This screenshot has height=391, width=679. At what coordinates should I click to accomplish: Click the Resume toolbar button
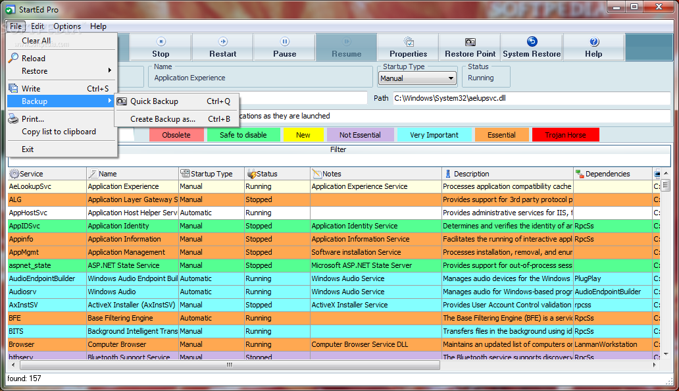[347, 47]
